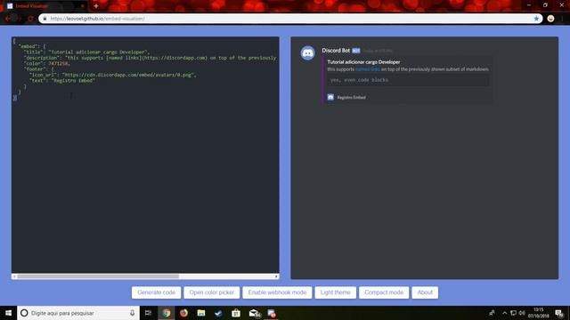The image size is (570, 320).
Task: Click the Generate code button
Action: [x=157, y=292]
